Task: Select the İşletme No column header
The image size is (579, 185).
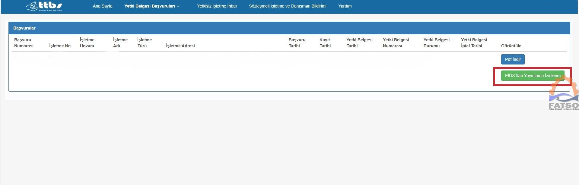Action: (x=60, y=46)
